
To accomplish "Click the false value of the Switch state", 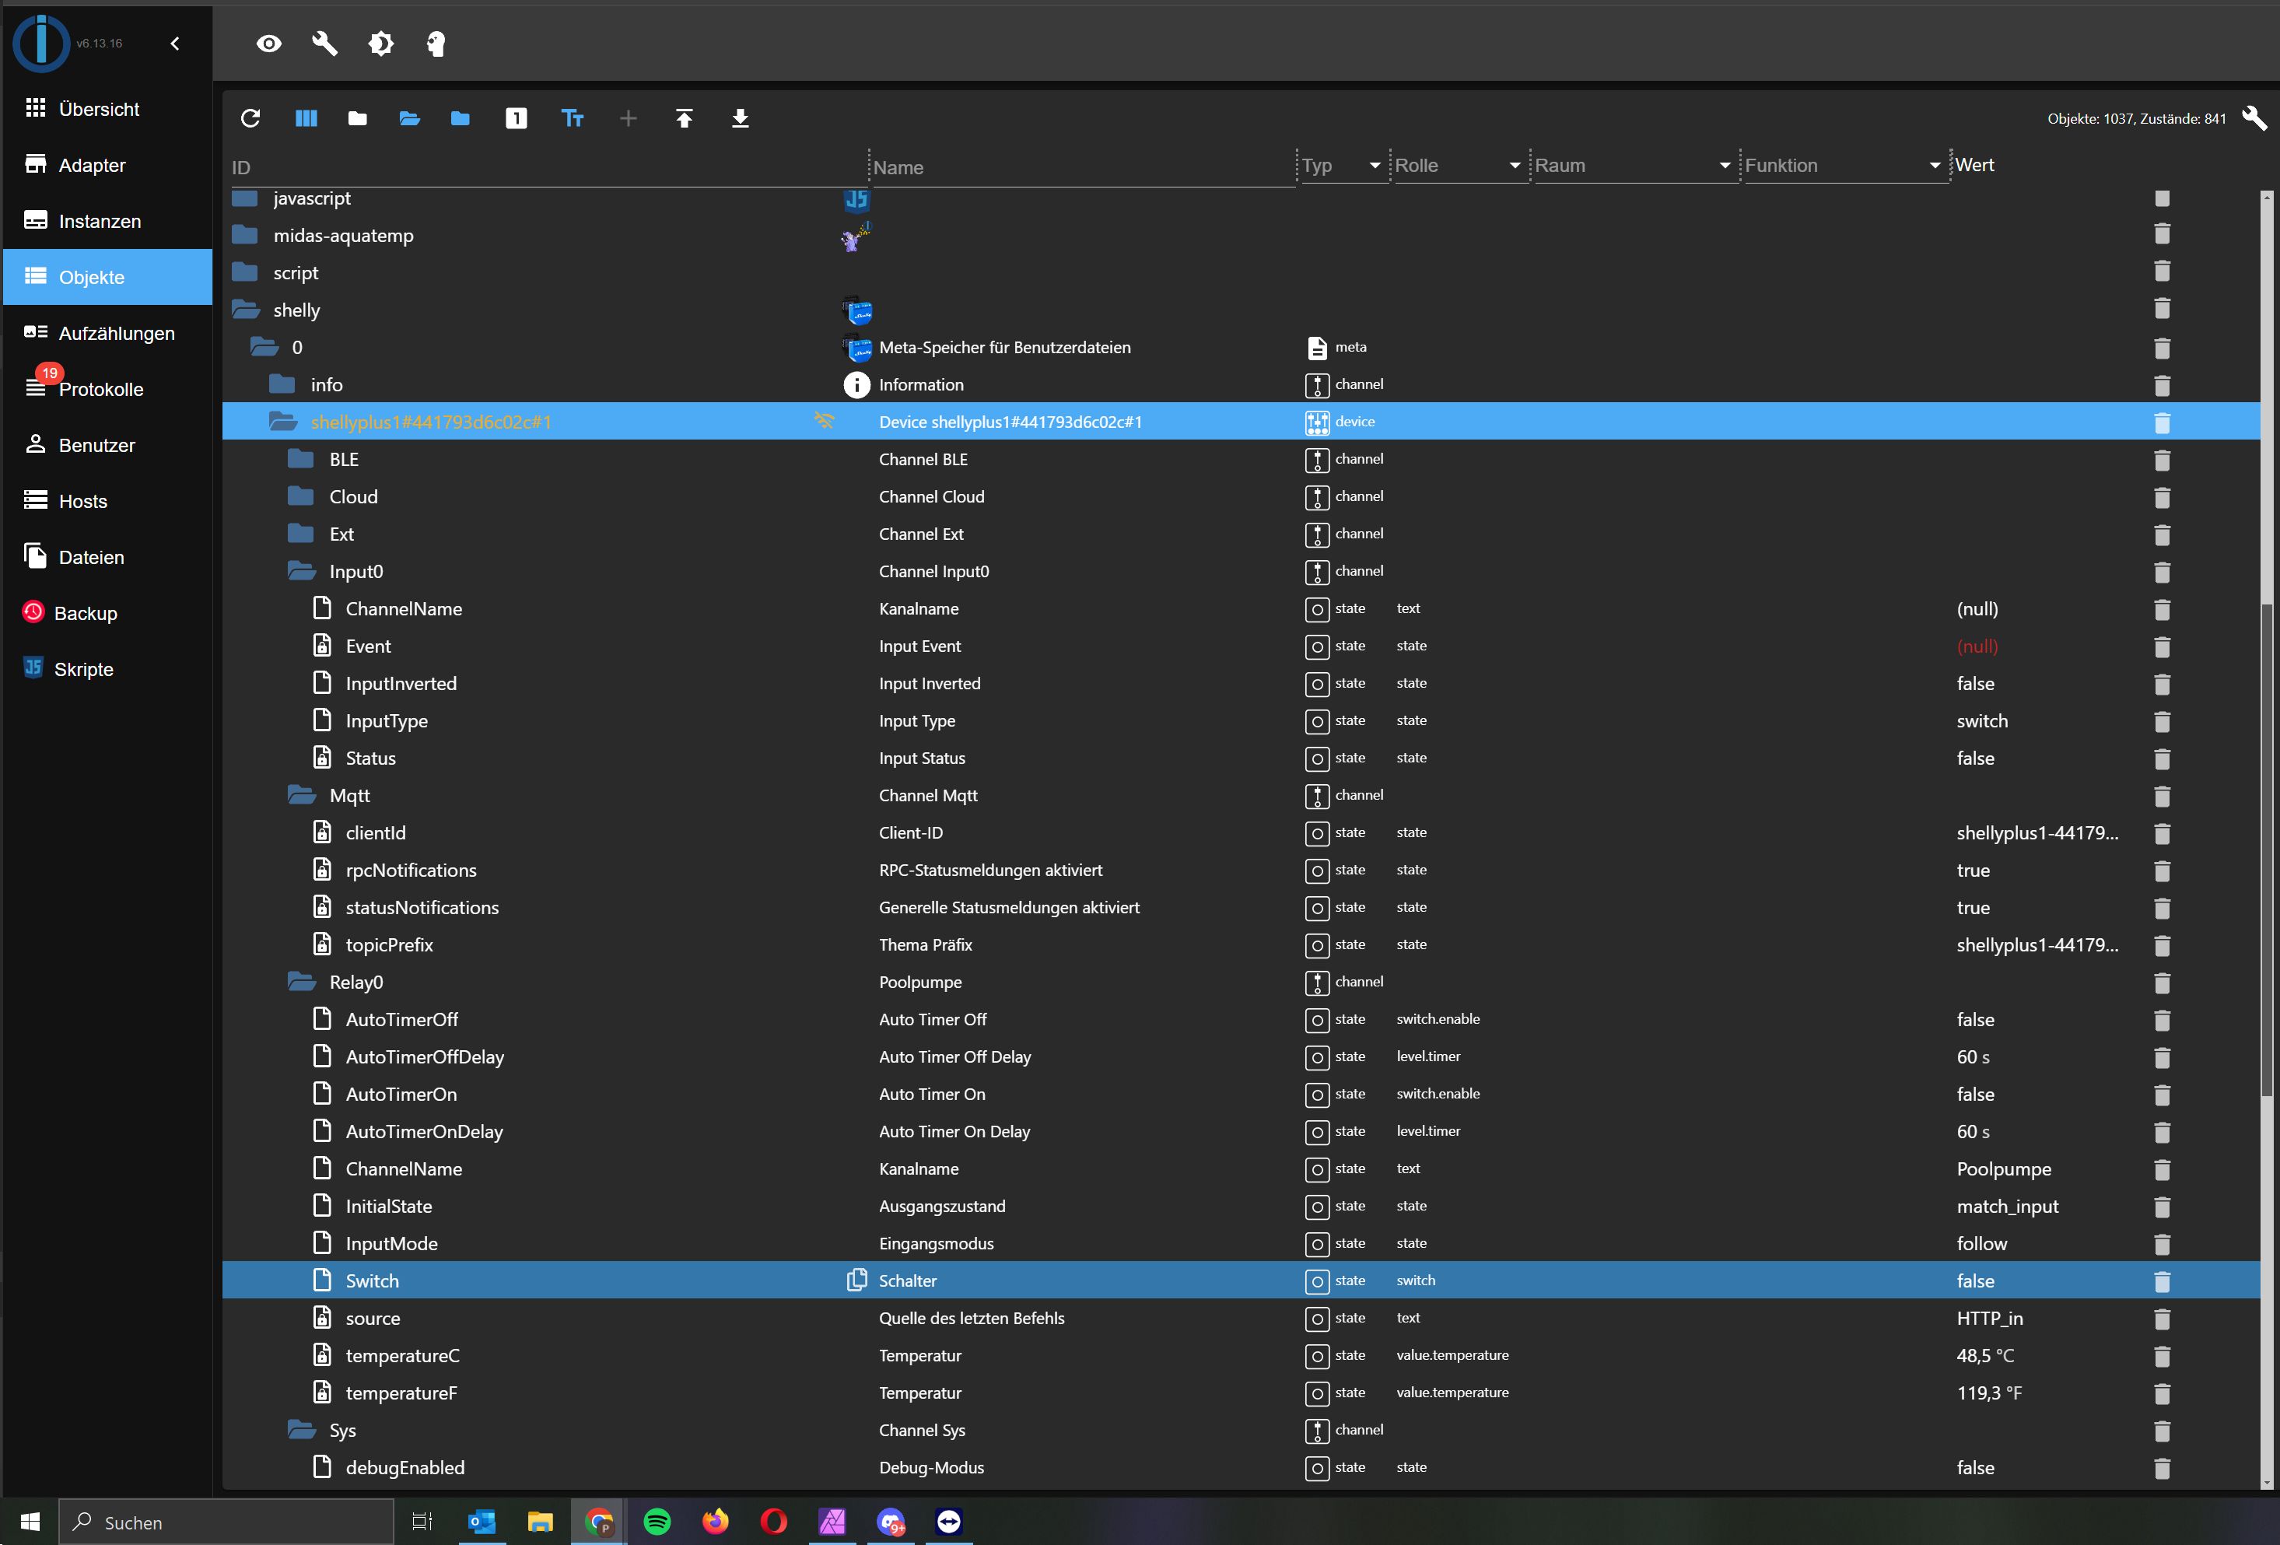I will (x=1975, y=1280).
